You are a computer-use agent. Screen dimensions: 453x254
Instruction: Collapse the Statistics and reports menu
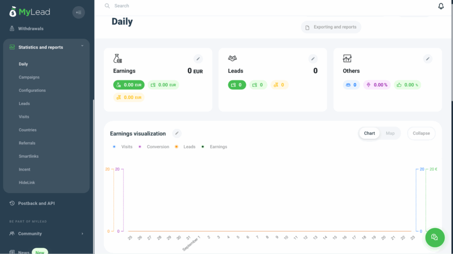tap(82, 46)
